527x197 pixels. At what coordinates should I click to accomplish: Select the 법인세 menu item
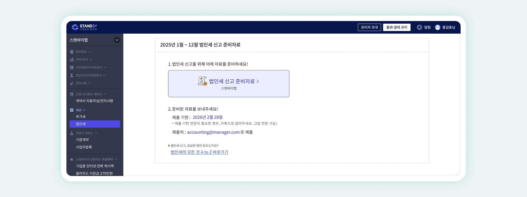tap(95, 124)
